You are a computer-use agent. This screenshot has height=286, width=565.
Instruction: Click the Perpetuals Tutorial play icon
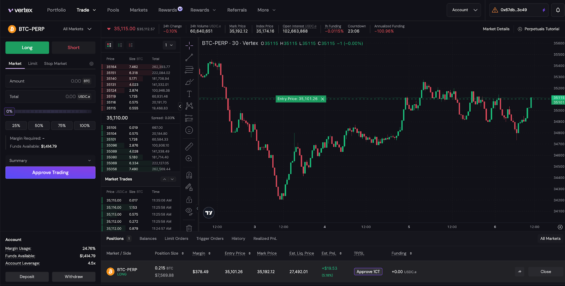coord(520,29)
